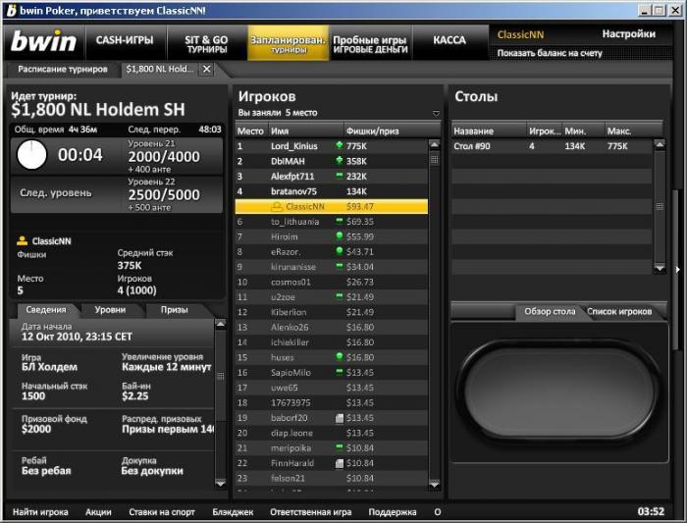Click scroll-down arrow of players list
Screen dimensions: 687x523
(434, 484)
